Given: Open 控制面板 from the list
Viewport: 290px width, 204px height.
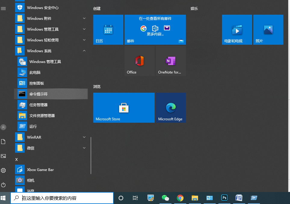Looking at the screenshot, I should click(x=51, y=83).
